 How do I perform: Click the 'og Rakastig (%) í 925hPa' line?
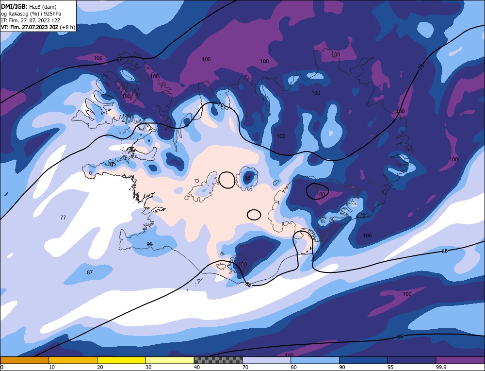coord(31,14)
